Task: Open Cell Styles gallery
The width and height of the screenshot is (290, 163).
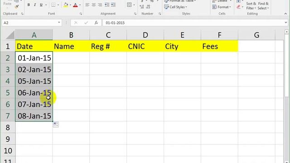Action: point(176,7)
